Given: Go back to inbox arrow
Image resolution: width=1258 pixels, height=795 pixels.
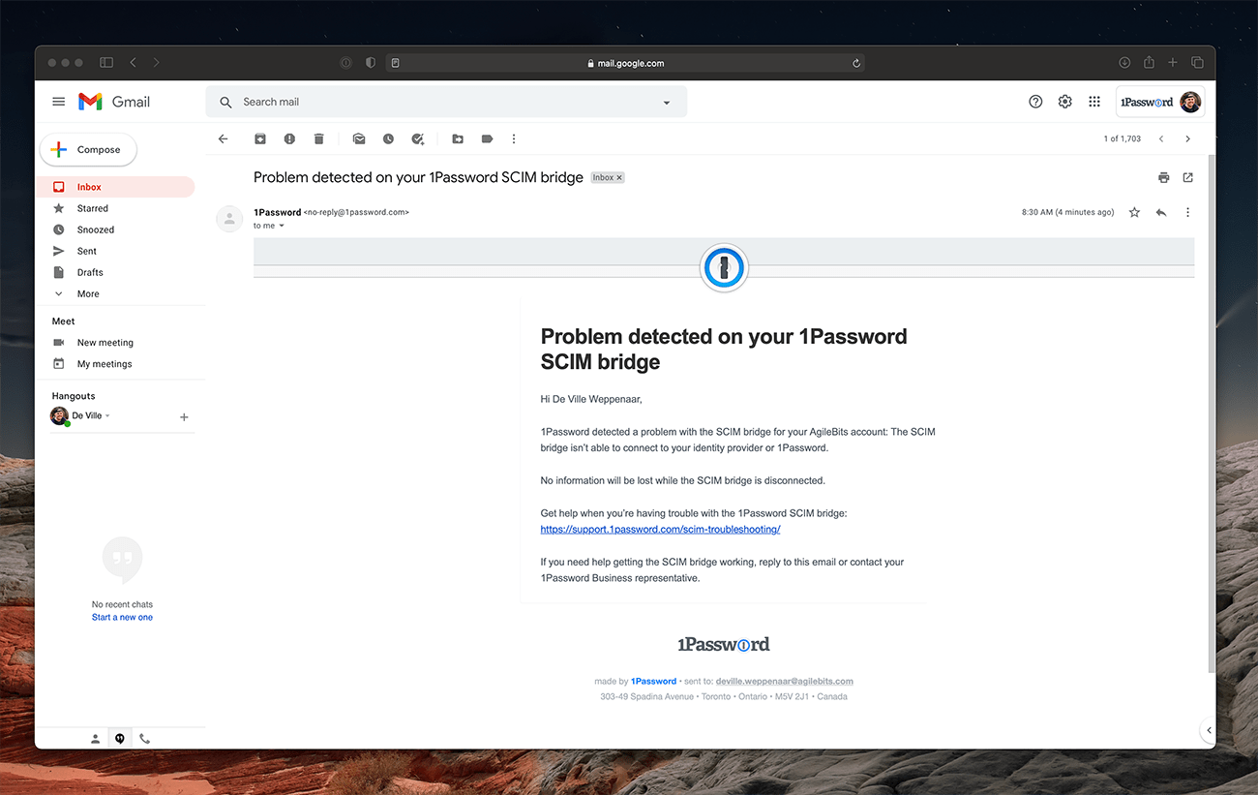Looking at the screenshot, I should coord(224,139).
